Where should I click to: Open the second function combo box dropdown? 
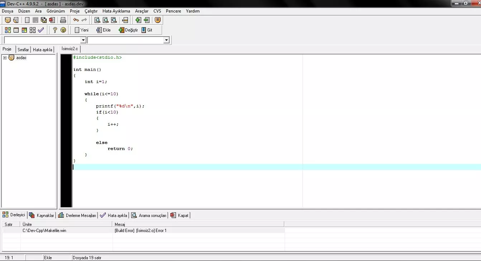pyautogui.click(x=166, y=40)
